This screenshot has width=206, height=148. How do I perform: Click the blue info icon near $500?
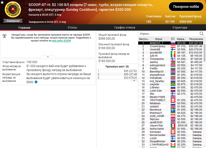[x=36, y=82]
